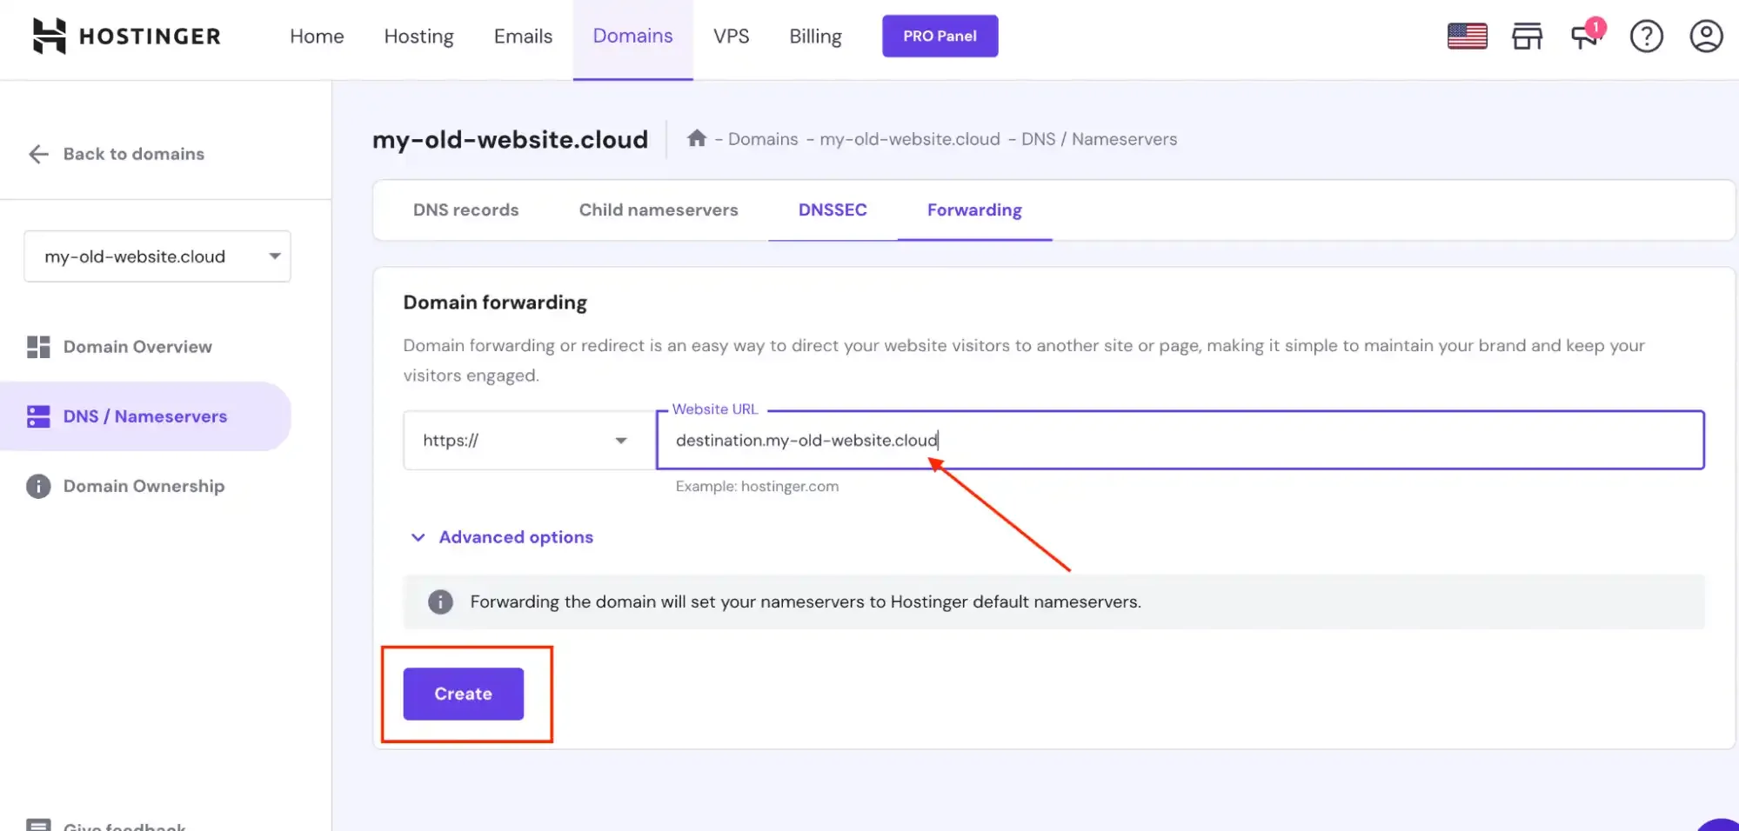
Task: Open the my-old-website.cloud domain selector
Action: pyautogui.click(x=157, y=256)
